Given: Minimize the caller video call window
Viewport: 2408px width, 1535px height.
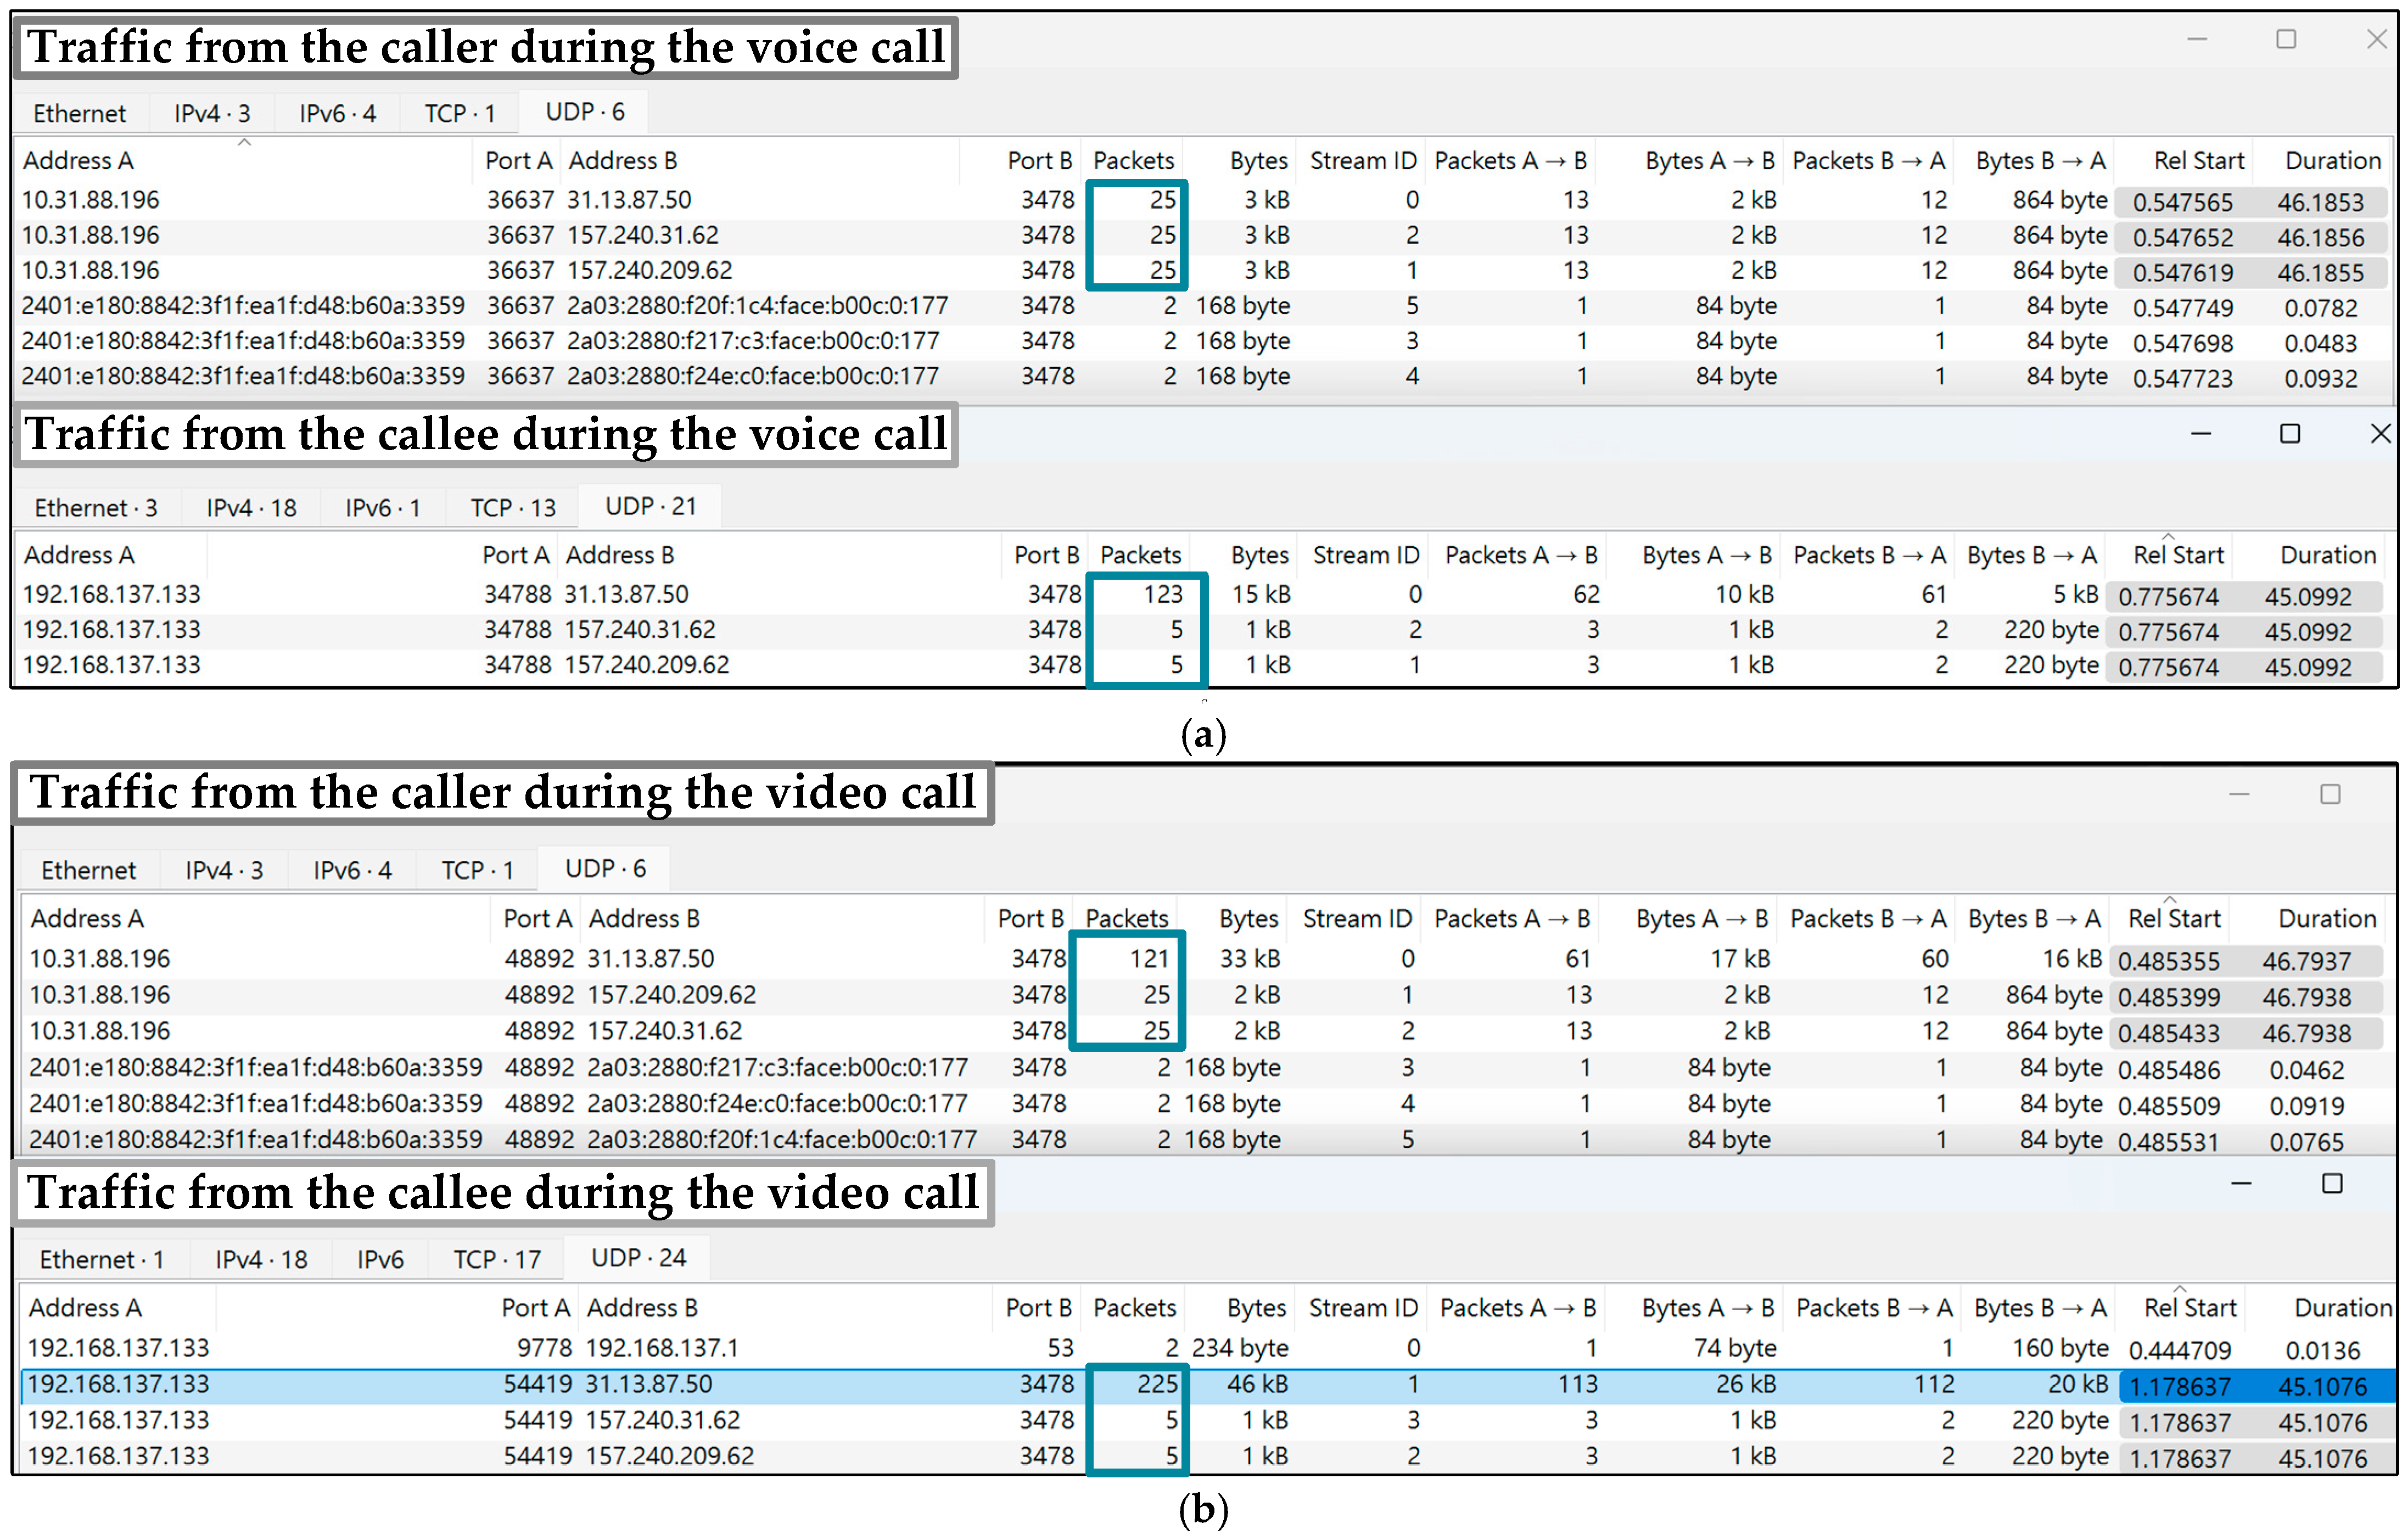Looking at the screenshot, I should 2239,794.
